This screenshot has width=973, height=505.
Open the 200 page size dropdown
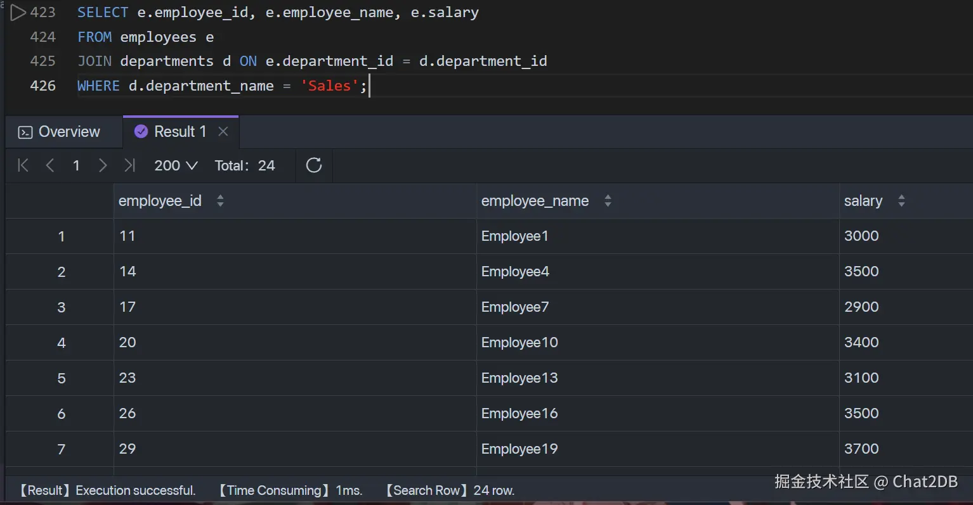pos(176,165)
